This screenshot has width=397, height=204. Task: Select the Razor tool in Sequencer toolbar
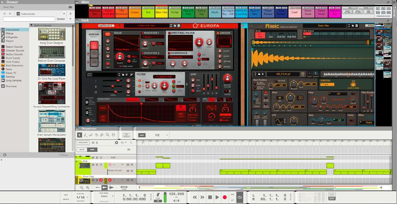(97, 135)
